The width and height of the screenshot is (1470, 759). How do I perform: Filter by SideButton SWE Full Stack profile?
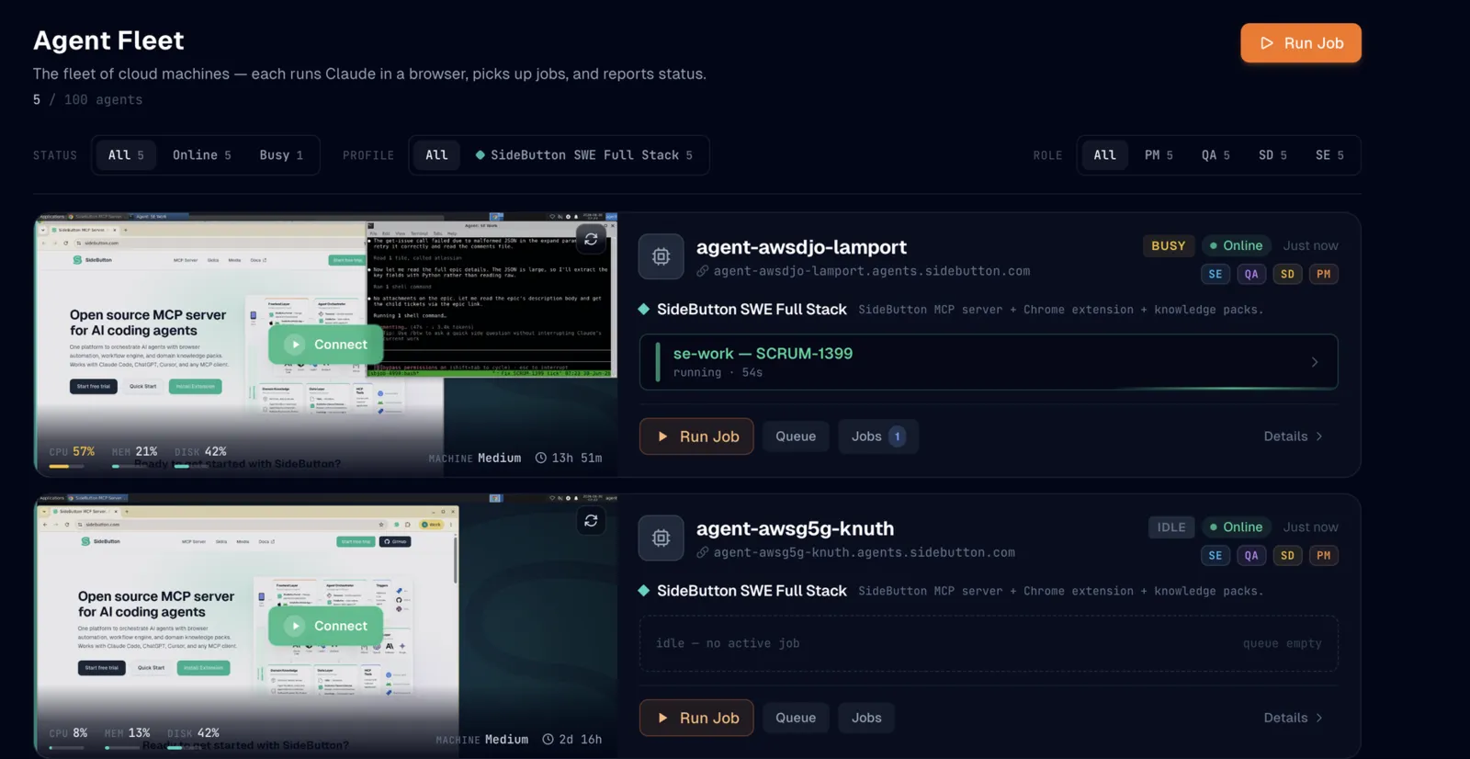[584, 155]
